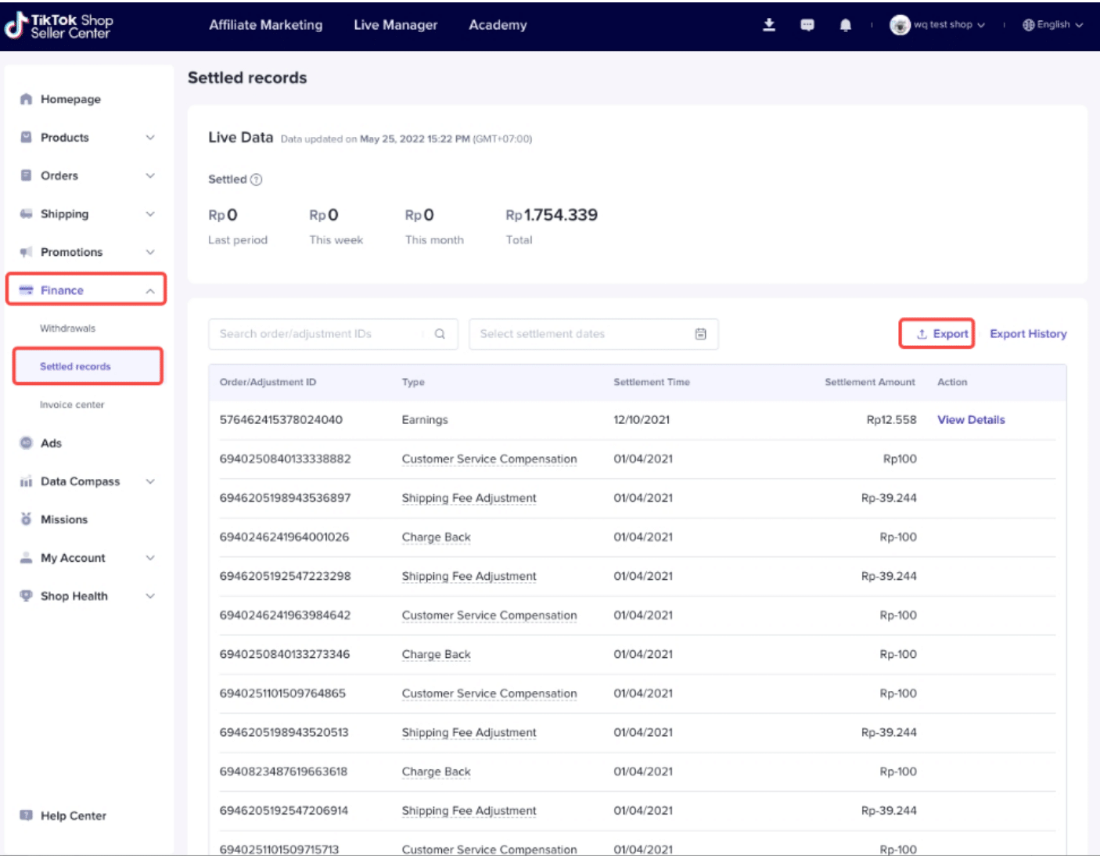Open Help Center in the sidebar
1100x856 pixels.
73,815
